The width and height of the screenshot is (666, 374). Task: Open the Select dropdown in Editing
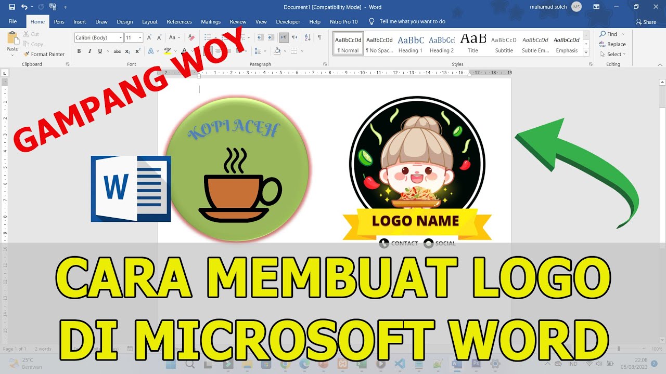[x=612, y=54]
